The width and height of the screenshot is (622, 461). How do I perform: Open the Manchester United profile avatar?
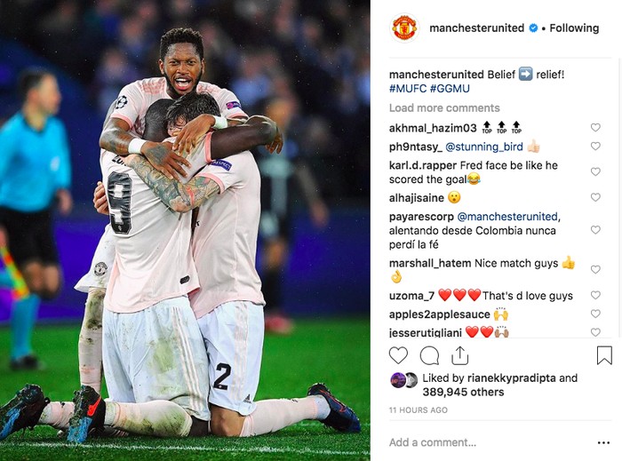(x=404, y=28)
